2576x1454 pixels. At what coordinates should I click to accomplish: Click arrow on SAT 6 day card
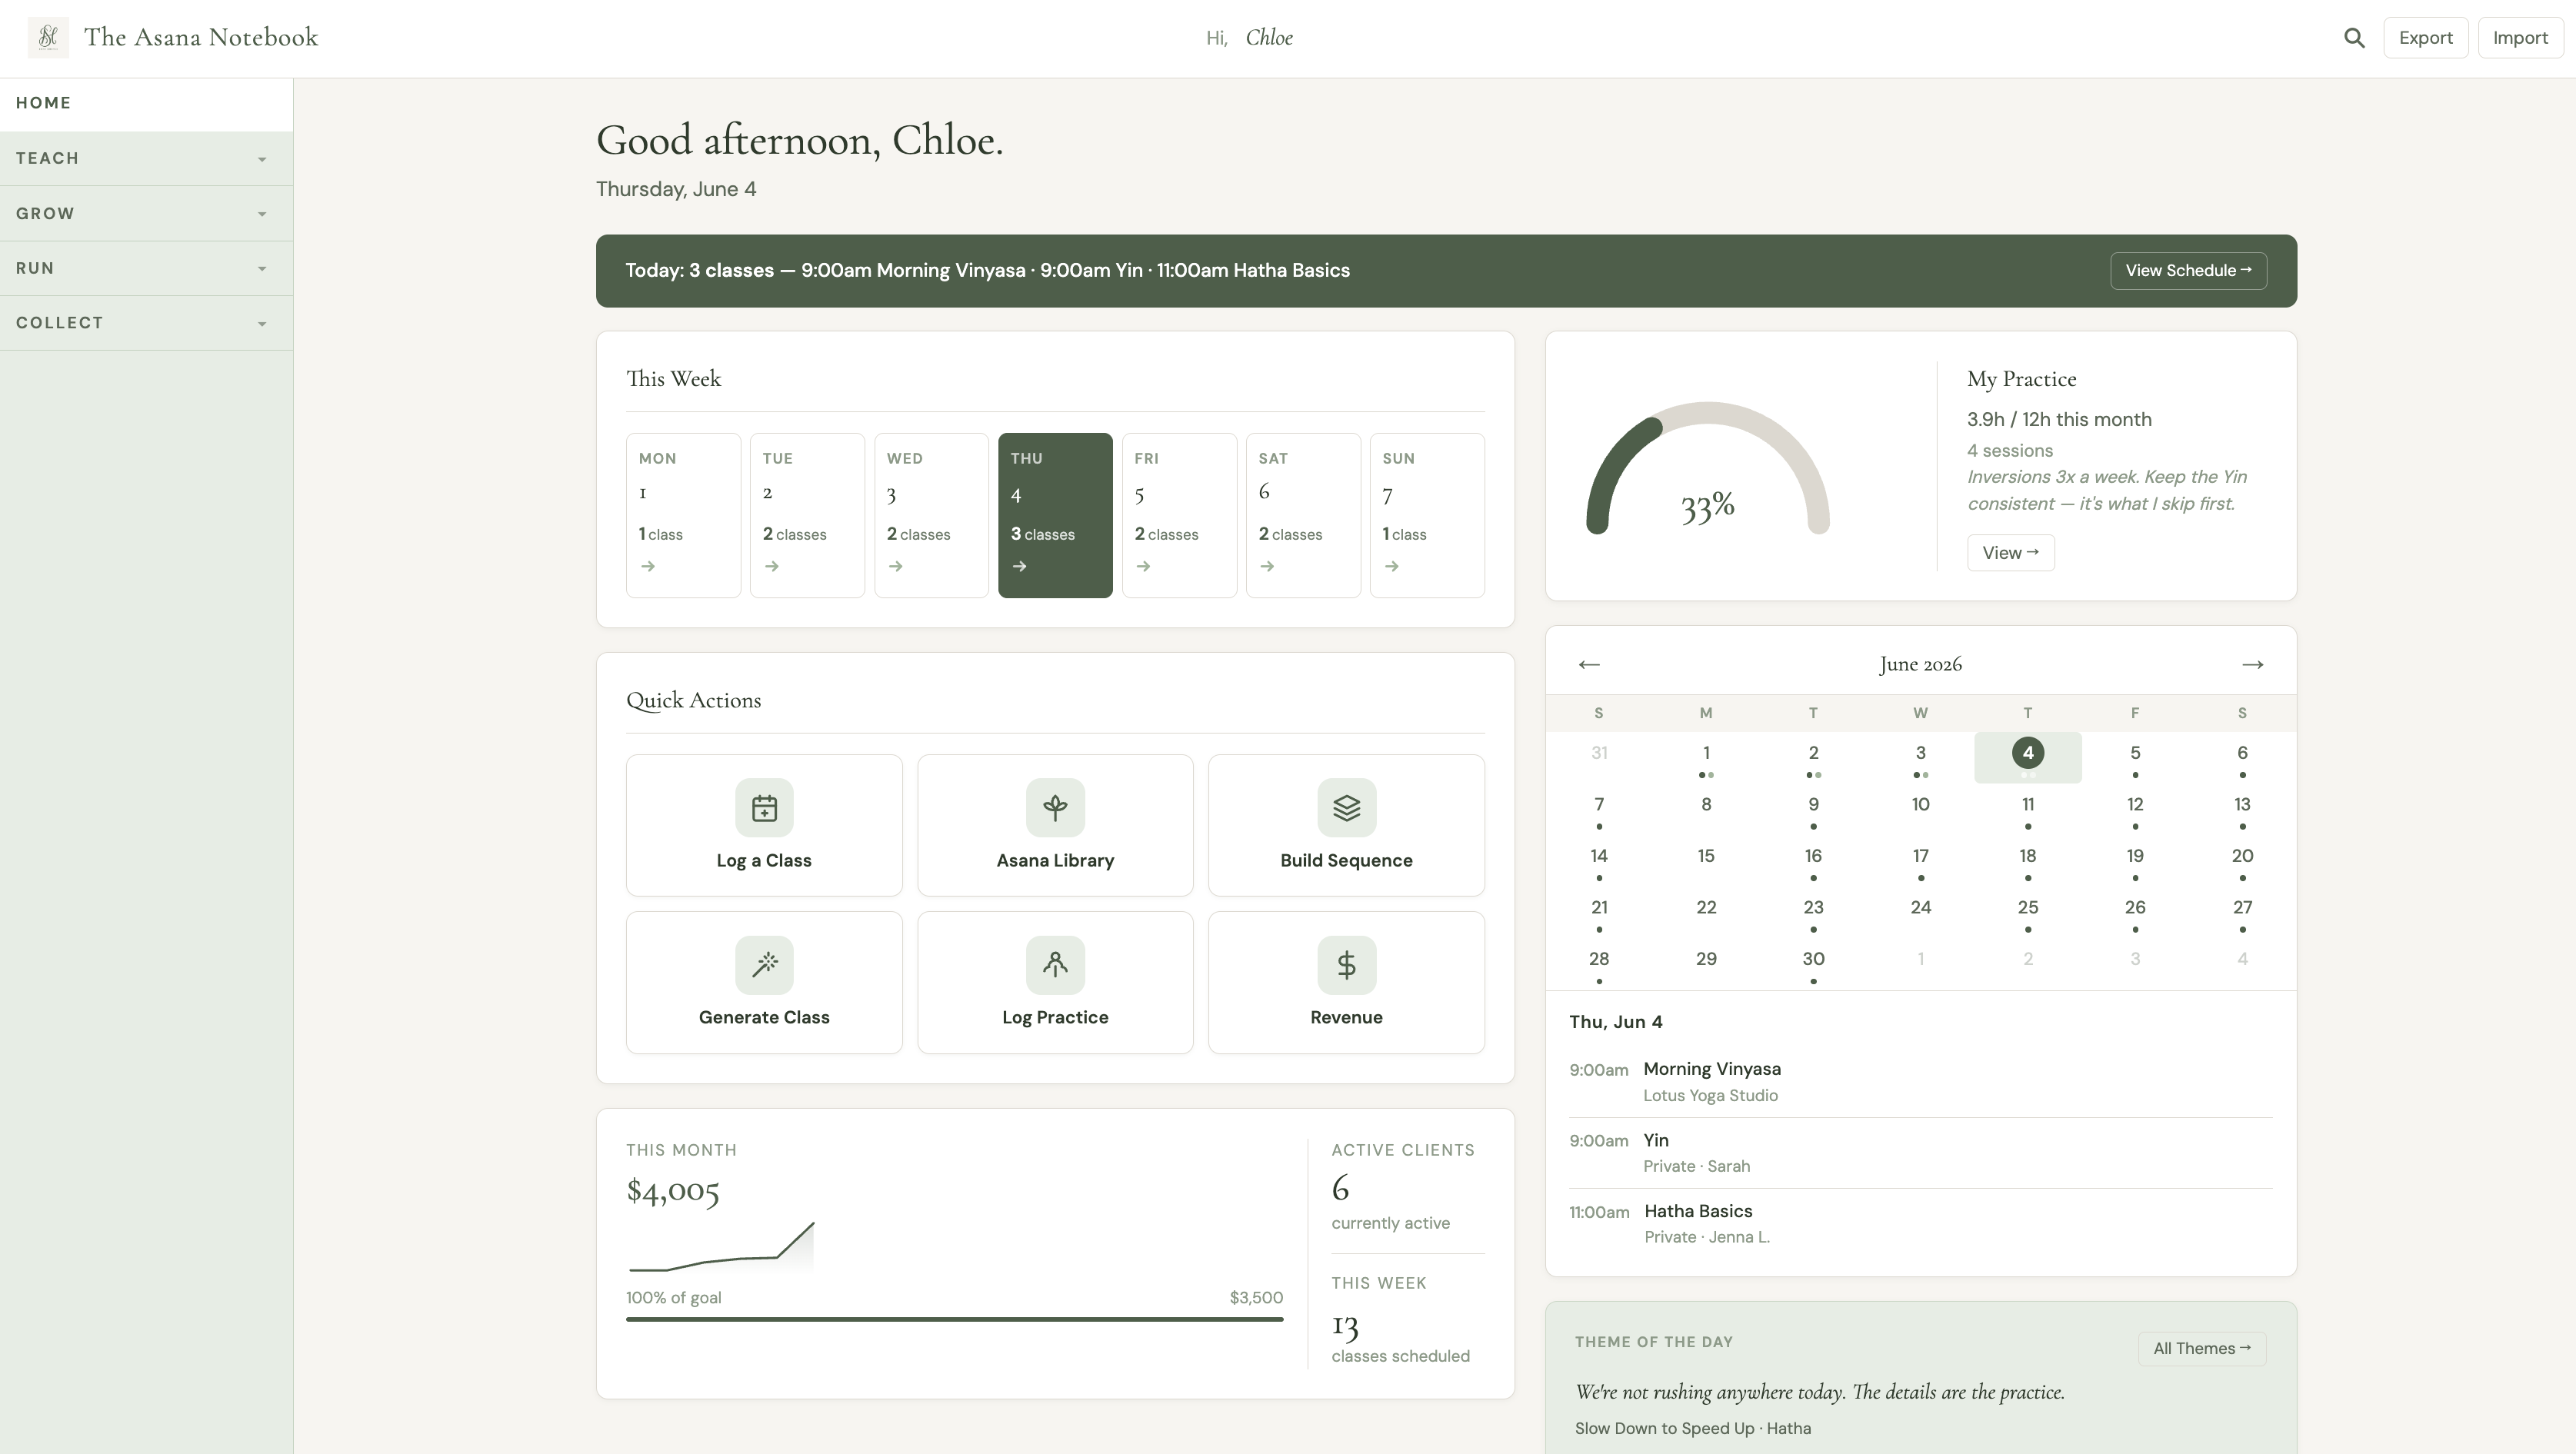(1268, 567)
